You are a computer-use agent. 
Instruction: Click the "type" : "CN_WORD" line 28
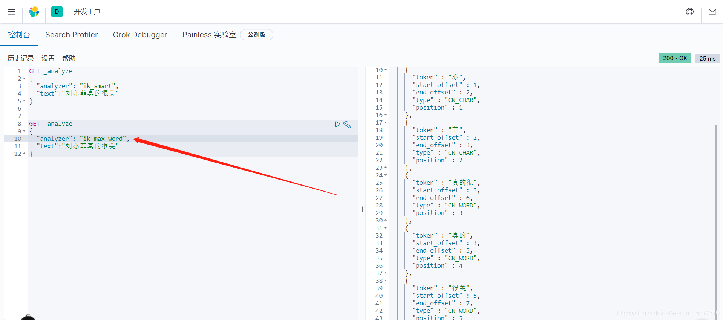[x=446, y=206]
